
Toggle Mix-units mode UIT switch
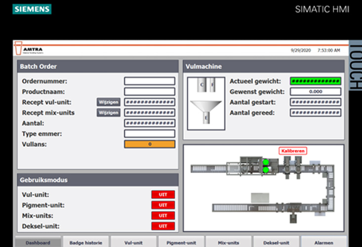pyautogui.click(x=163, y=215)
